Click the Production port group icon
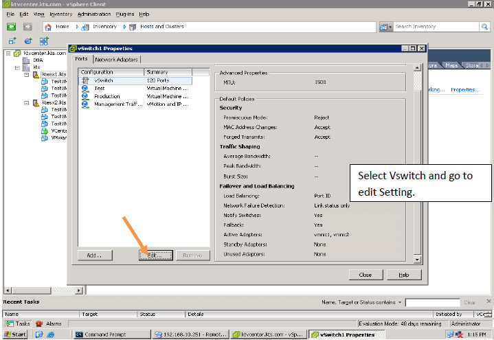 (85, 96)
